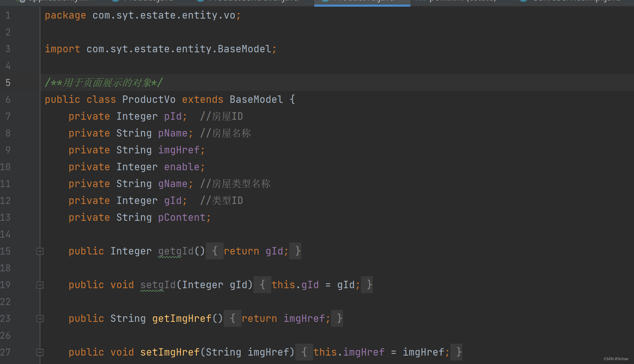Unfold the collapsed 'return imgHref;' body
Screen dimensions: 634x364
(283, 318)
